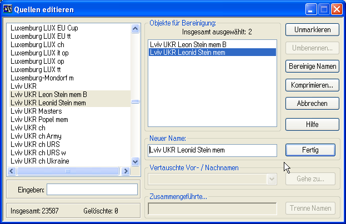This screenshot has width=346, height=224.
Task: Maximize the Quellen editieren window
Action: click(x=325, y=9)
